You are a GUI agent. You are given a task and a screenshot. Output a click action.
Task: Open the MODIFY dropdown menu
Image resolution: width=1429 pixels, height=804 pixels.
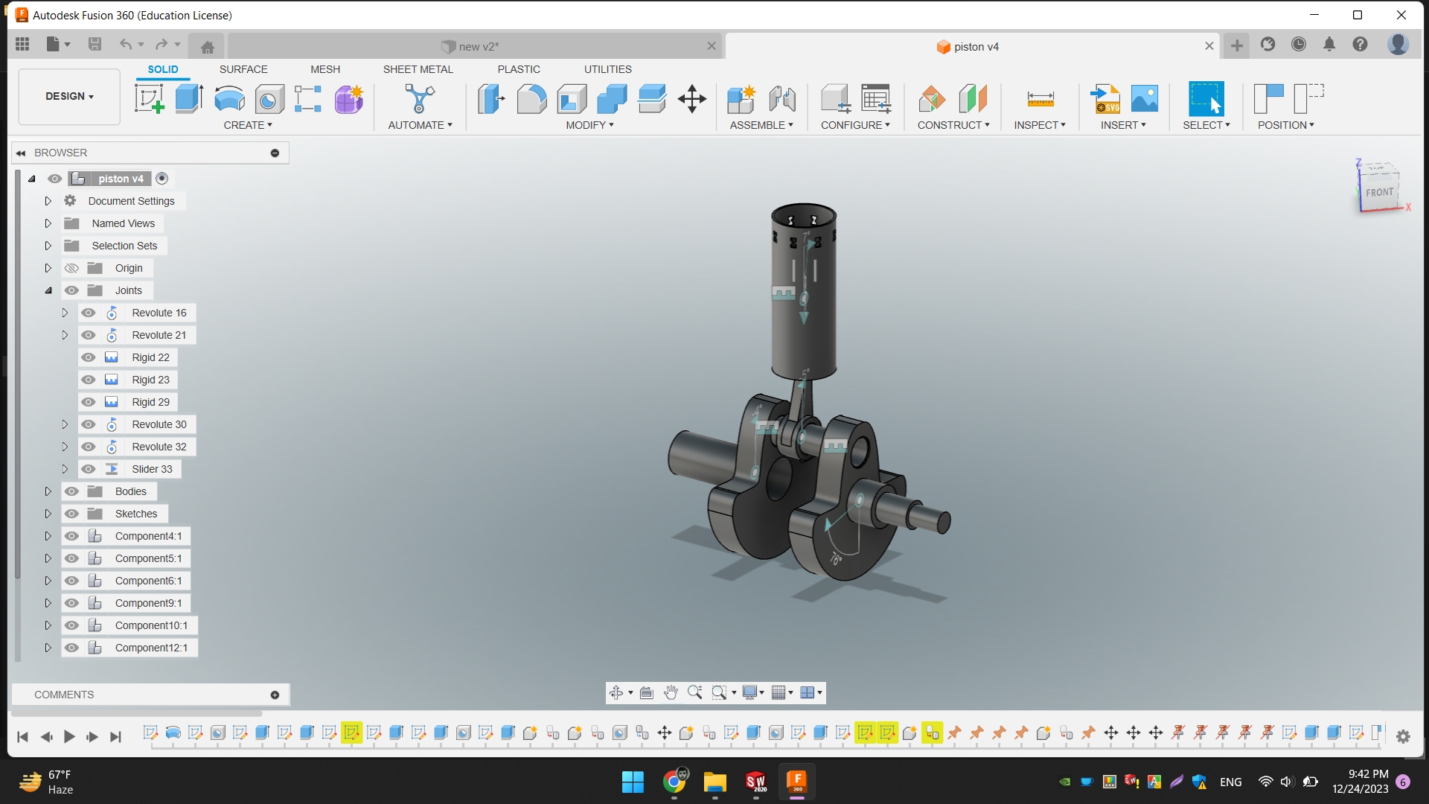589,125
